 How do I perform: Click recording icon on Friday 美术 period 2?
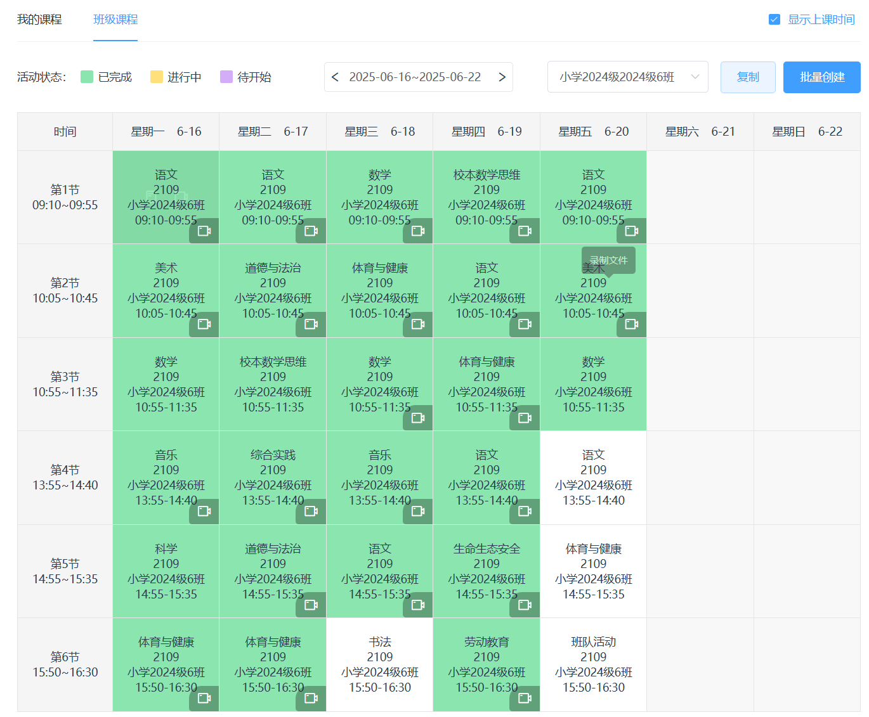click(x=631, y=324)
